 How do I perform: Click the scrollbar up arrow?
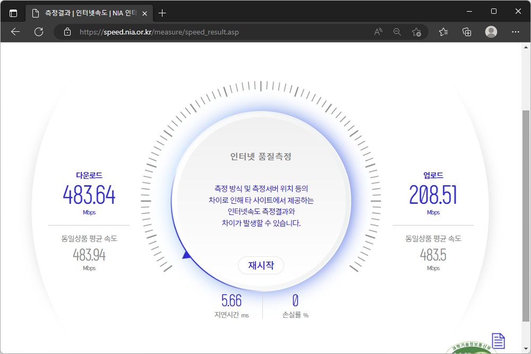[526, 47]
